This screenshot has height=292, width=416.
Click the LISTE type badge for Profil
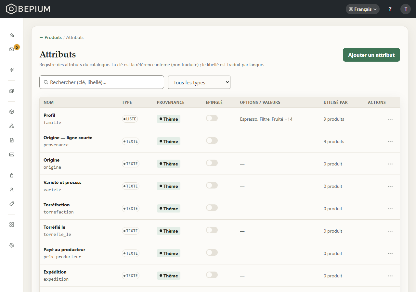130,119
